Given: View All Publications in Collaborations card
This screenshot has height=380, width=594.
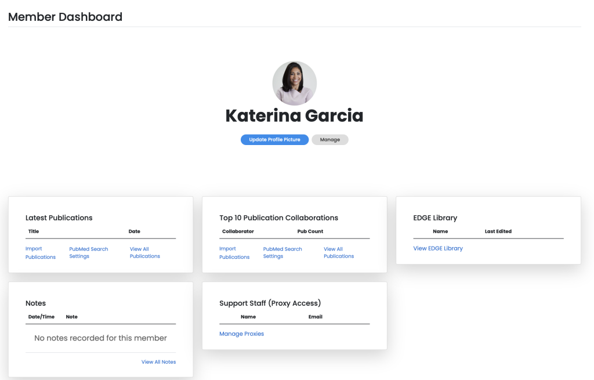Looking at the screenshot, I should coord(338,253).
